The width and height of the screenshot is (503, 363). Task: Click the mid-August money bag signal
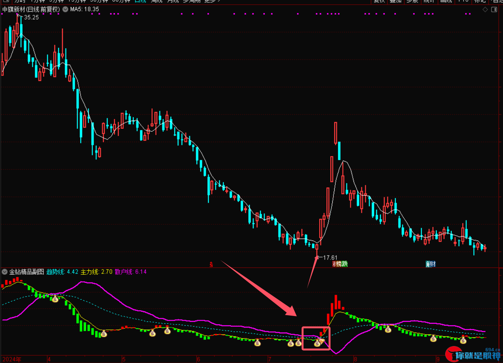click(x=388, y=329)
